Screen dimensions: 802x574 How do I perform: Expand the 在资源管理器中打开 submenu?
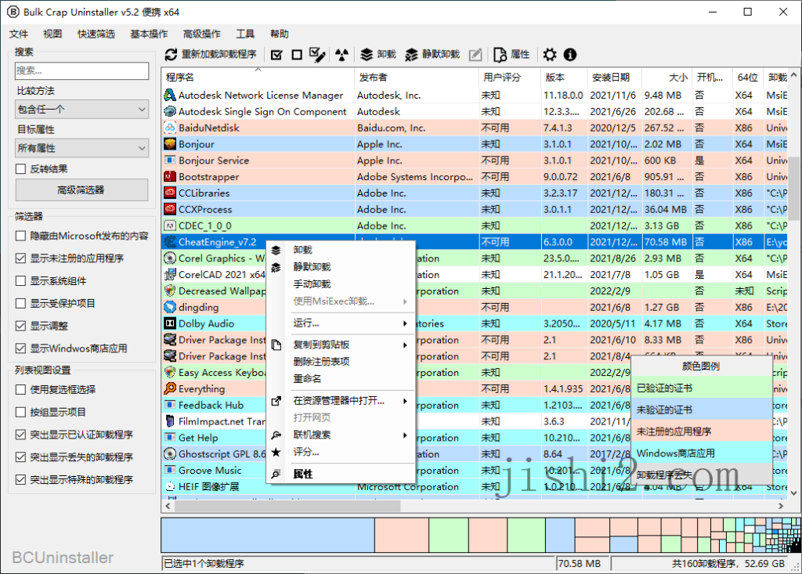pyautogui.click(x=340, y=401)
